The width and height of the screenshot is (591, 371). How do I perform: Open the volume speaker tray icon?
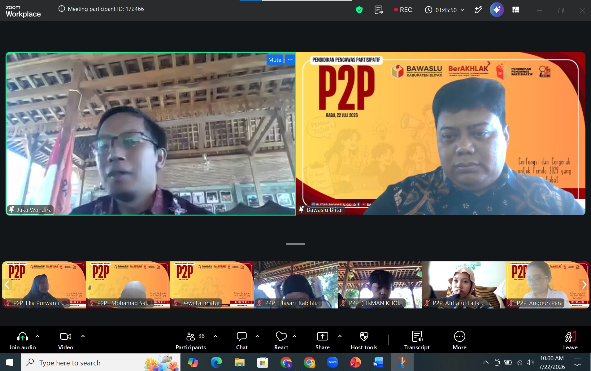click(530, 362)
